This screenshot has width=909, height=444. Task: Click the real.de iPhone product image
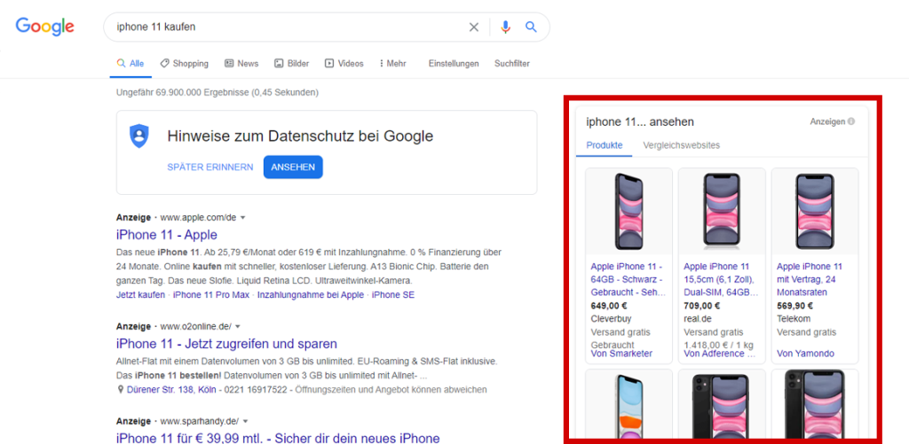click(x=722, y=211)
